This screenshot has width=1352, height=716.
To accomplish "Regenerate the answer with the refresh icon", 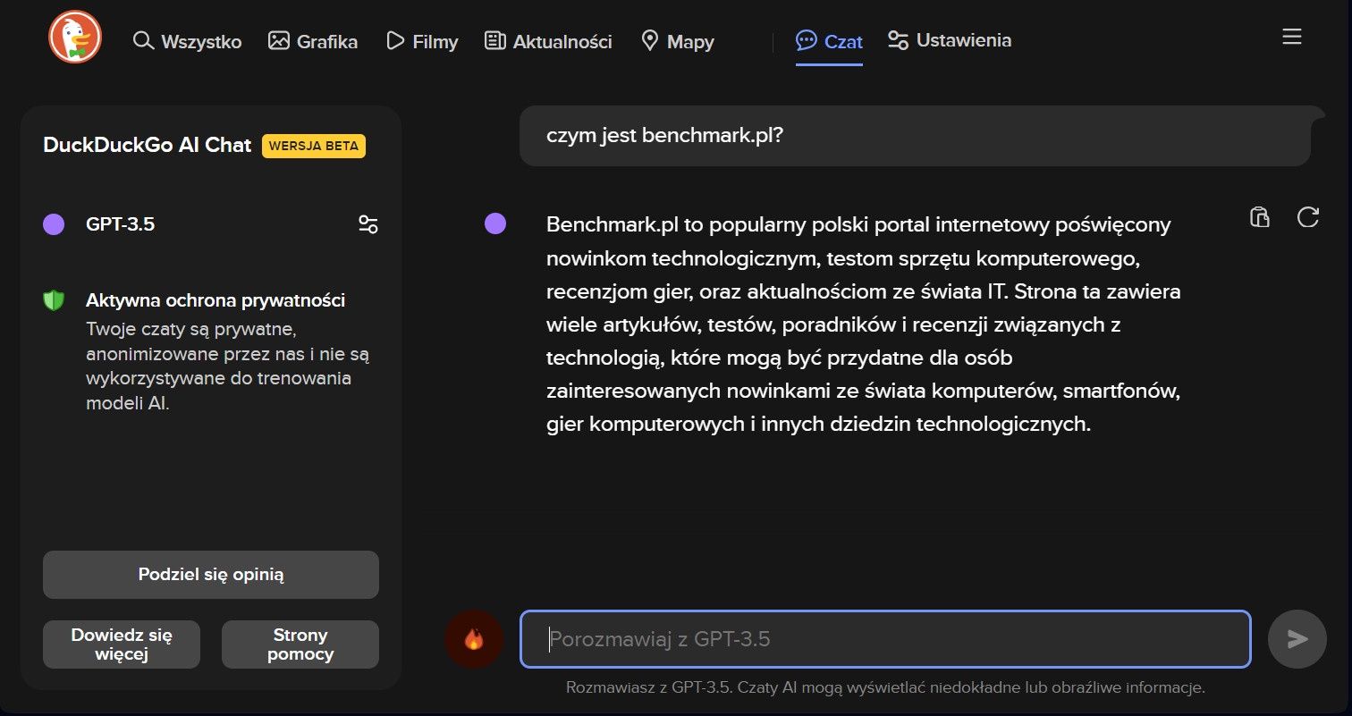I will pyautogui.click(x=1307, y=217).
